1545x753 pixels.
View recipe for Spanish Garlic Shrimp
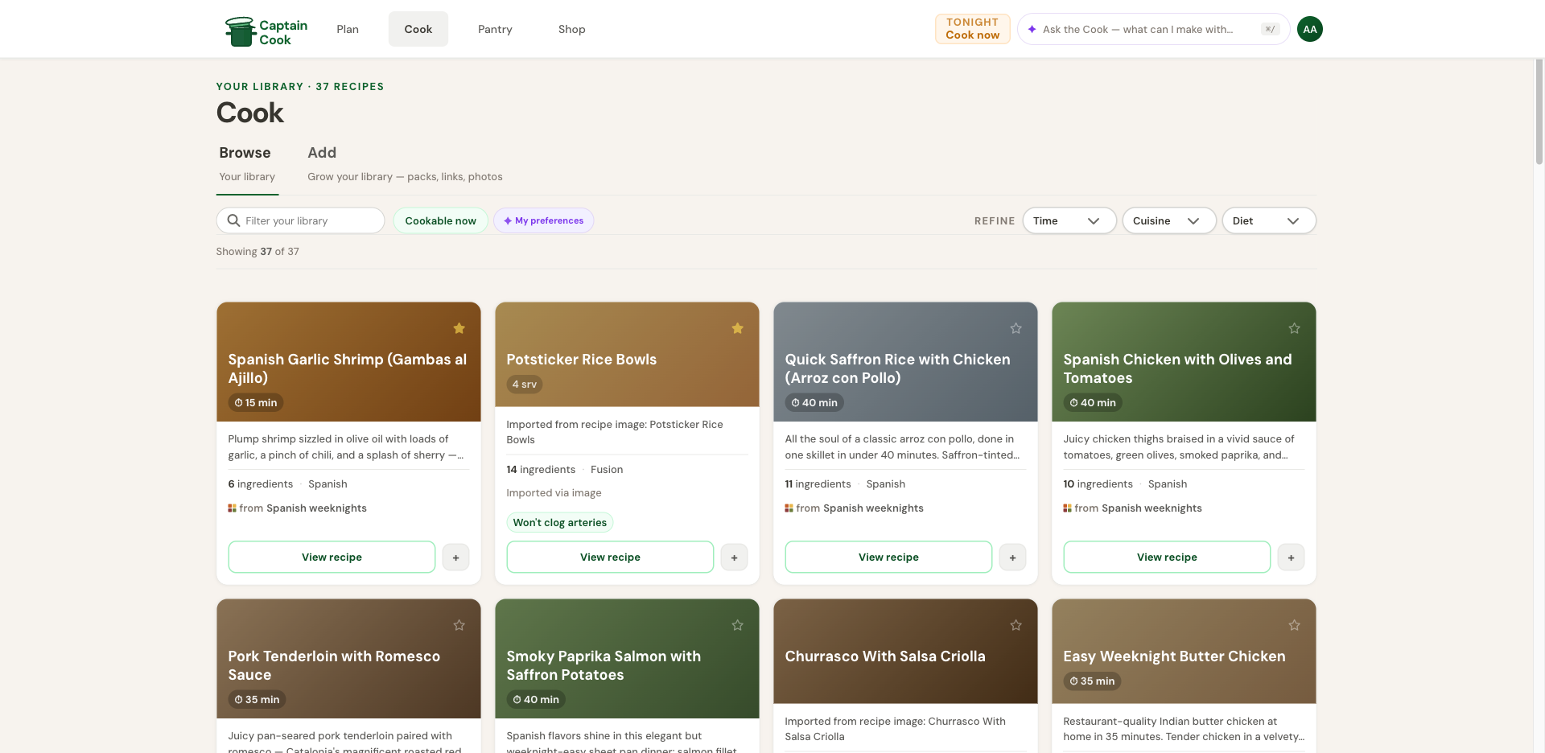(332, 557)
